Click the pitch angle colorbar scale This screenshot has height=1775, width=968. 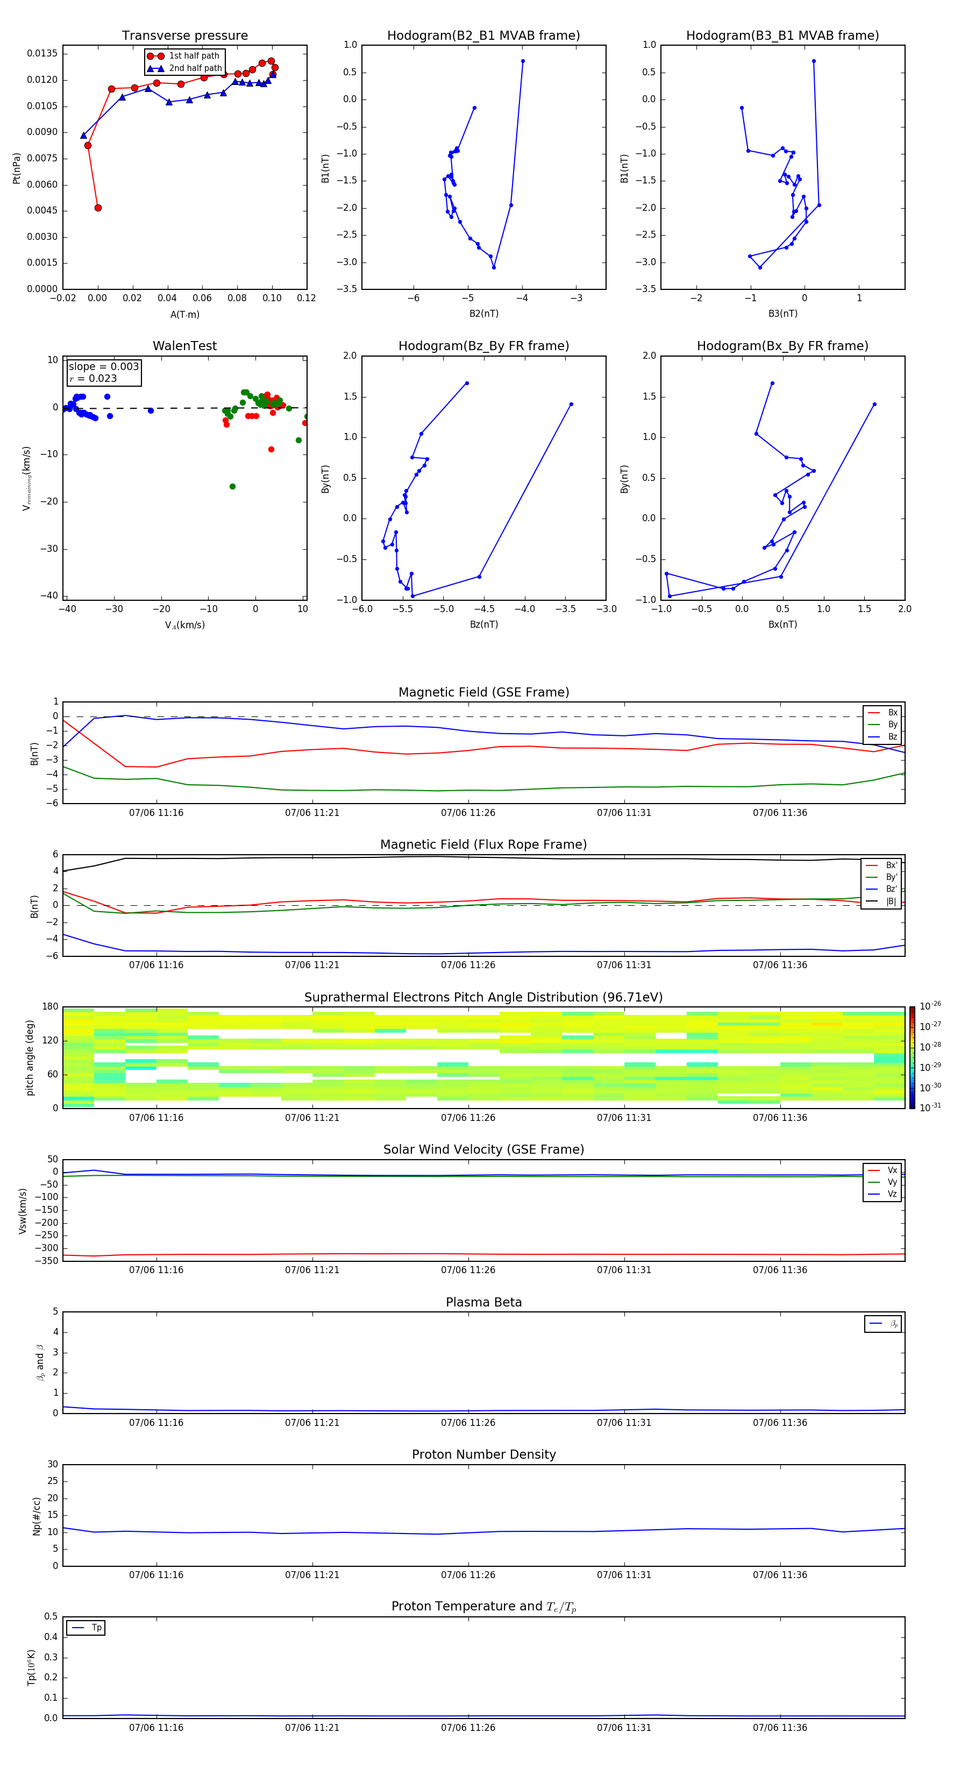[x=912, y=1057]
